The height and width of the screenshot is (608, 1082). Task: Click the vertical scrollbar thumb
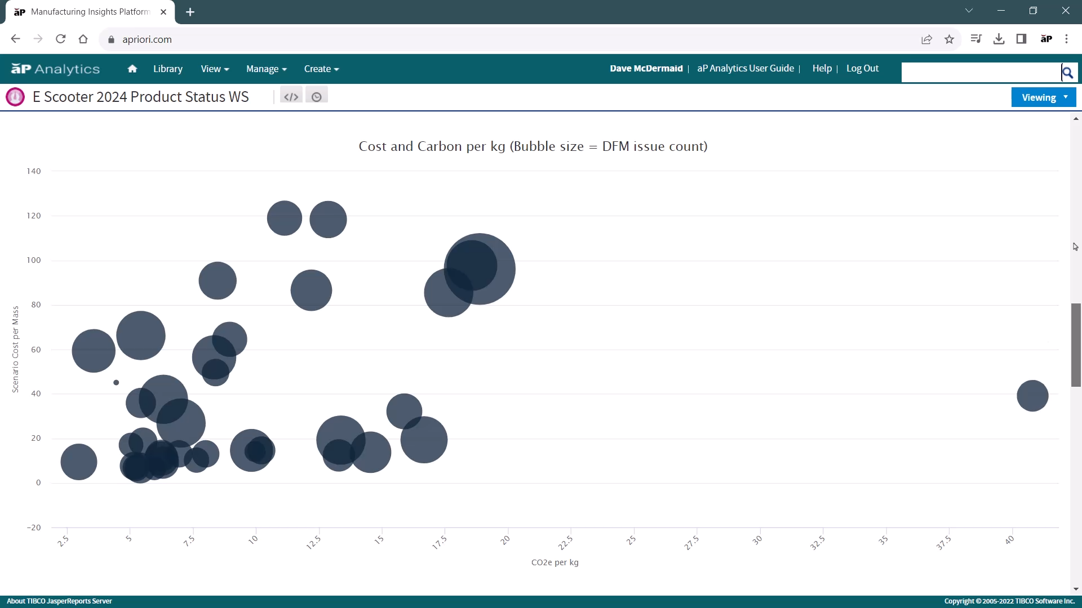tap(1076, 345)
